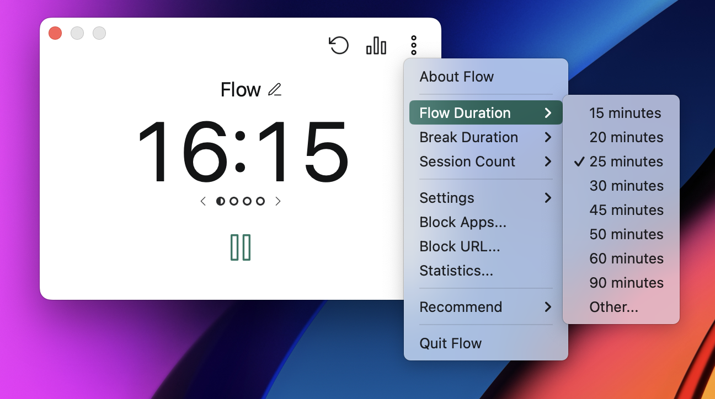Viewport: 715px width, 399px height.
Task: Click the Flow title text
Action: pos(241,89)
